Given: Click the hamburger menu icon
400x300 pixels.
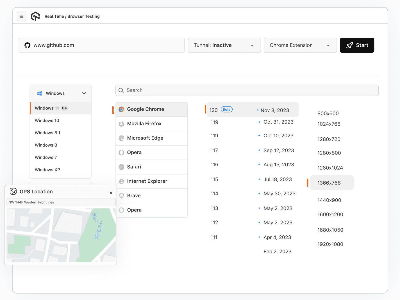Looking at the screenshot, I should 22,17.
